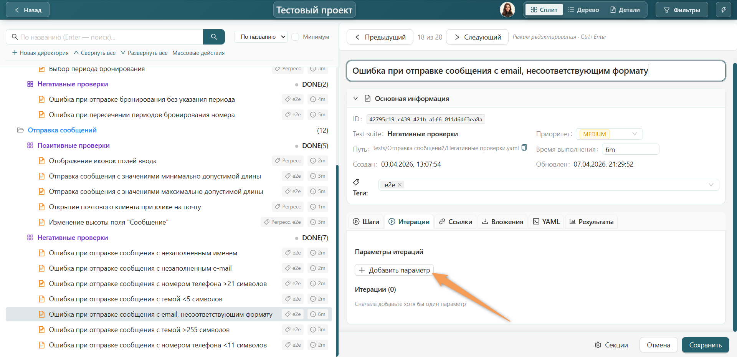Click Регресс, e2e tag badge on Изменение высоты row
737x357 pixels.
click(282, 222)
